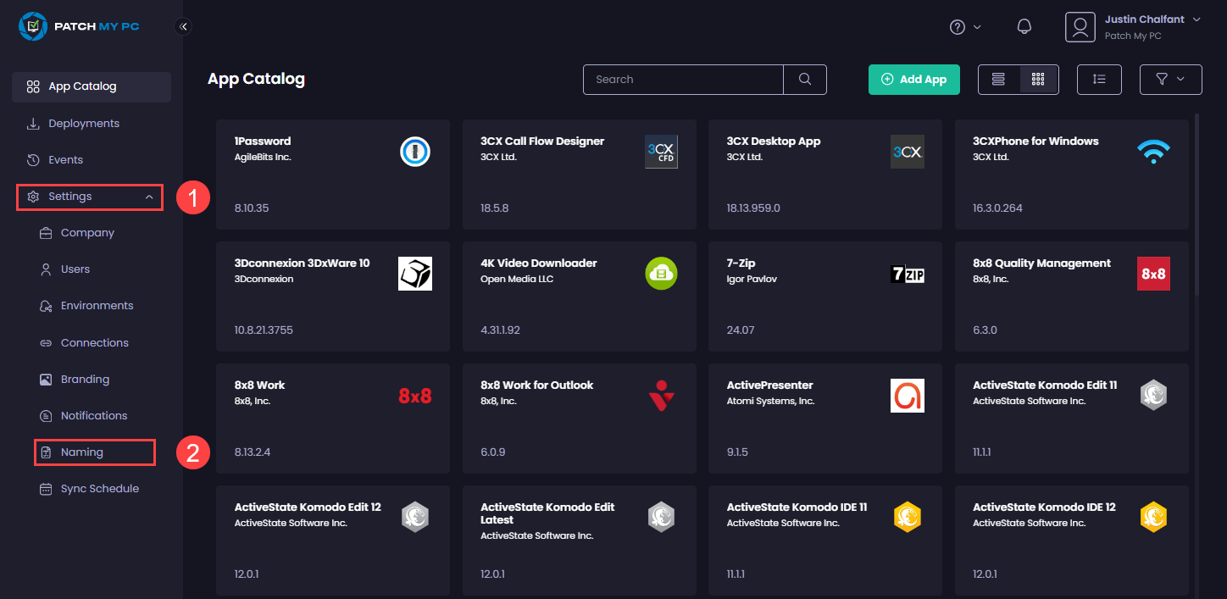1227x599 pixels.
Task: Click the Add App button
Action: tap(913, 79)
